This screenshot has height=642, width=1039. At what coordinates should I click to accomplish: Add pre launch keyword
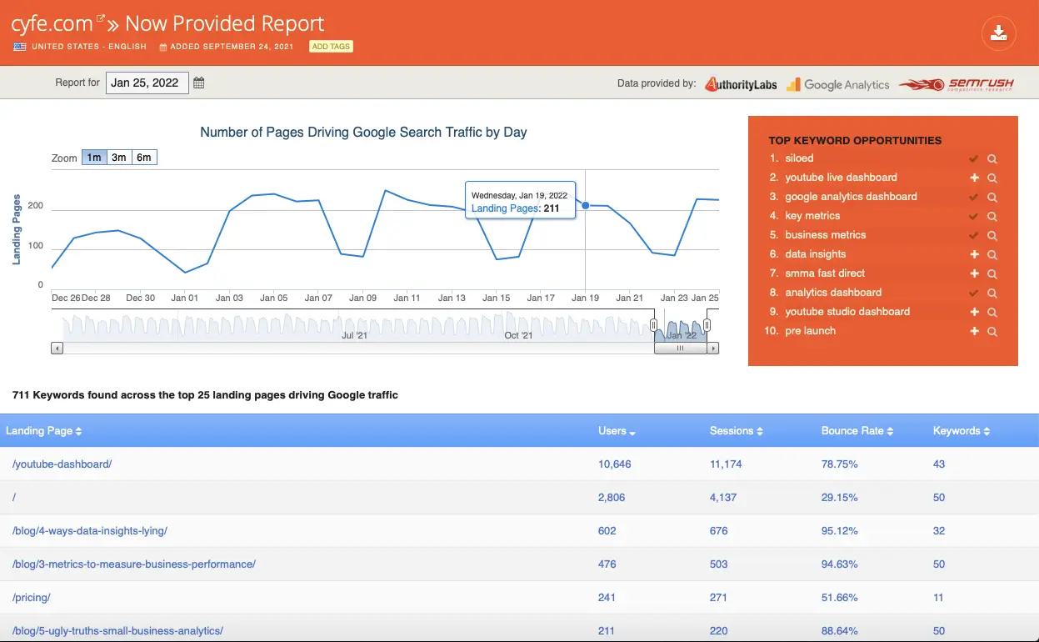974,331
